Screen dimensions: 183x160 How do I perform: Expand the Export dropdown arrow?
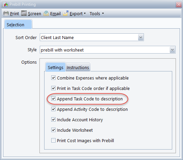[x=85, y=13]
